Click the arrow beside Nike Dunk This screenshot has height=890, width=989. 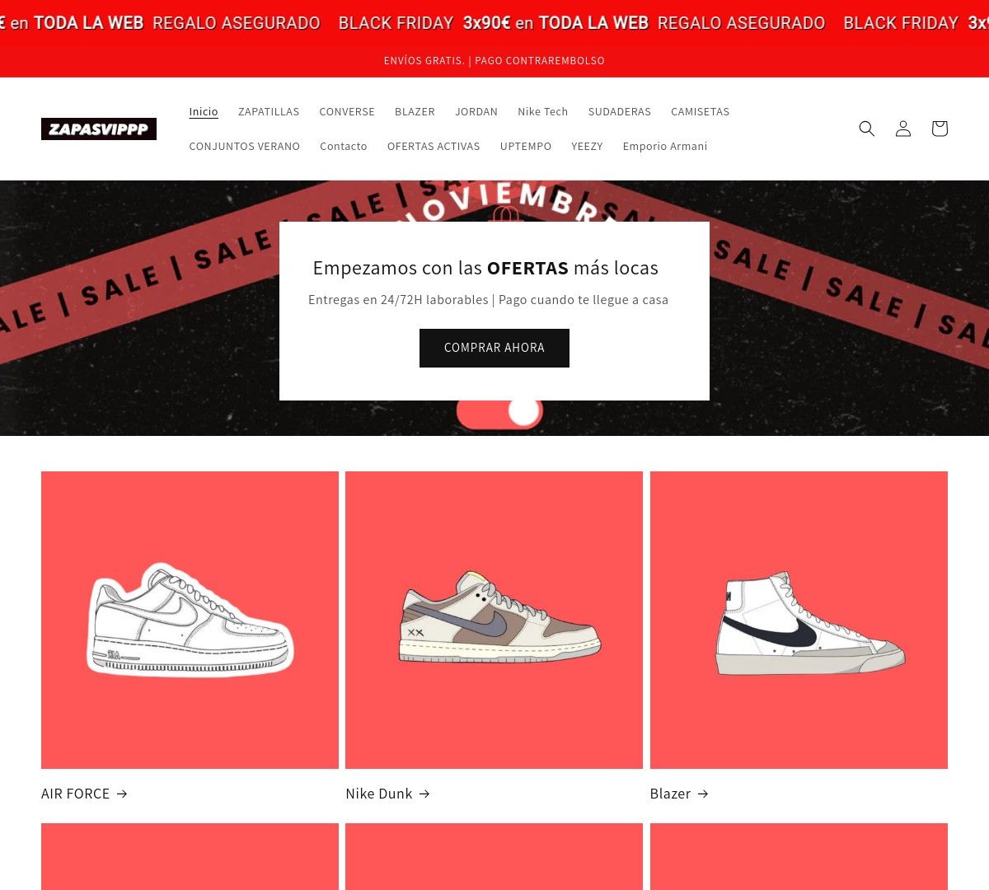pos(424,794)
